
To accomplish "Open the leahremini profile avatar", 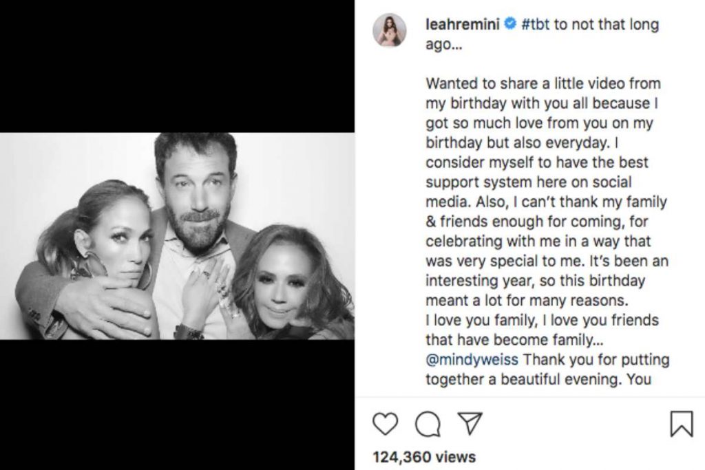I will coord(390,30).
